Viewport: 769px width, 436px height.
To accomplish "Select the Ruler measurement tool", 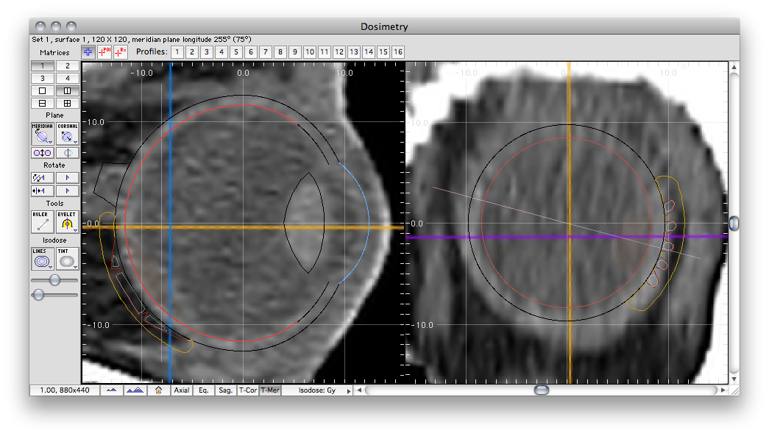I will [x=42, y=222].
